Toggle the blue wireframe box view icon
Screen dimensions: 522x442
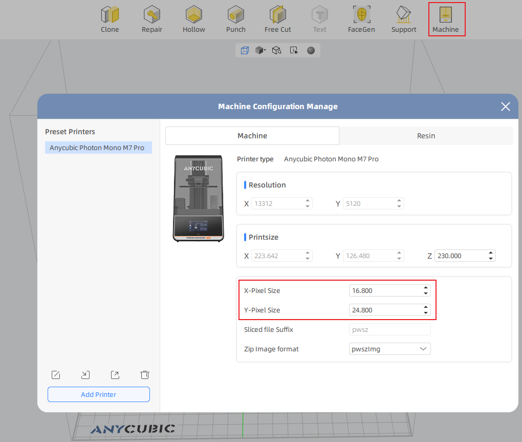click(x=245, y=50)
